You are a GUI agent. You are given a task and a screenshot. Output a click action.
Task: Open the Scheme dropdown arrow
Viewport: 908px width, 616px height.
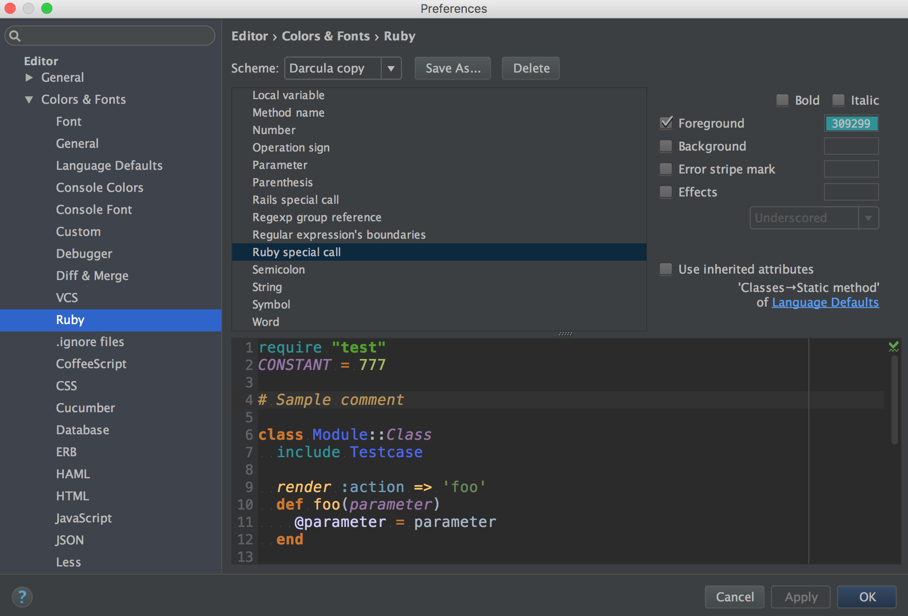pyautogui.click(x=391, y=68)
